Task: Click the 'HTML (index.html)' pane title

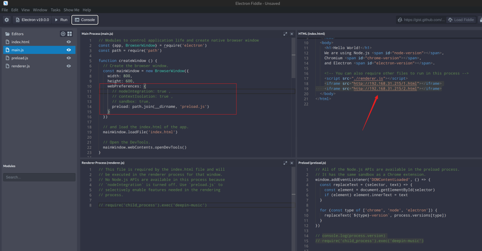Action: tap(312, 34)
